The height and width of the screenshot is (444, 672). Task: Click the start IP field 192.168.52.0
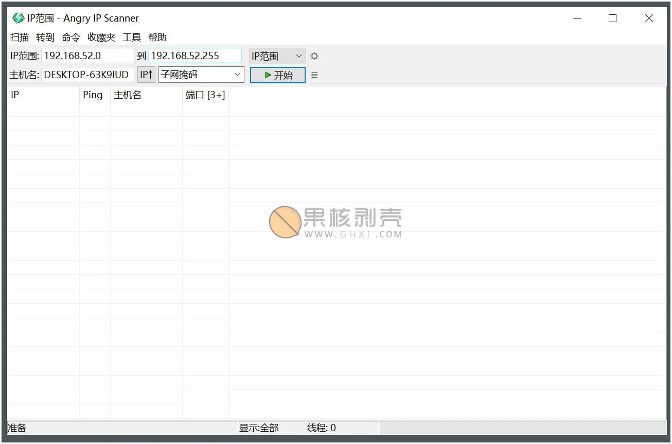tap(88, 55)
